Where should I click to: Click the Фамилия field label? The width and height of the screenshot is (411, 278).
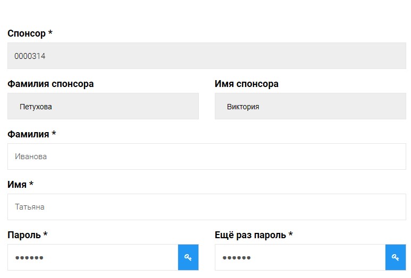28,134
